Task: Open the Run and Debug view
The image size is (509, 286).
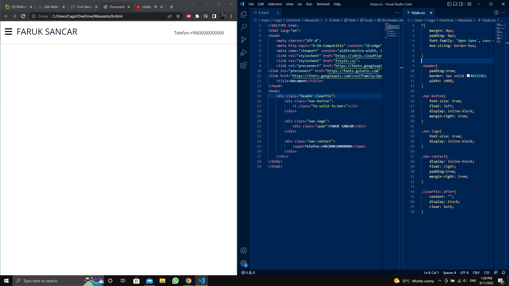Action: [243, 52]
